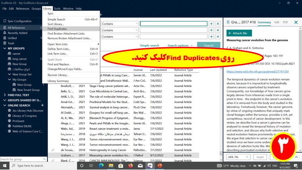Open the Tools menu
302x170 pixels.
pos(57,9)
